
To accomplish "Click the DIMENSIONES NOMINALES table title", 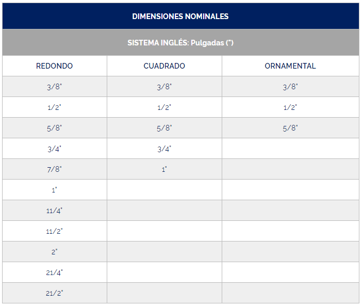I will coord(180,16).
